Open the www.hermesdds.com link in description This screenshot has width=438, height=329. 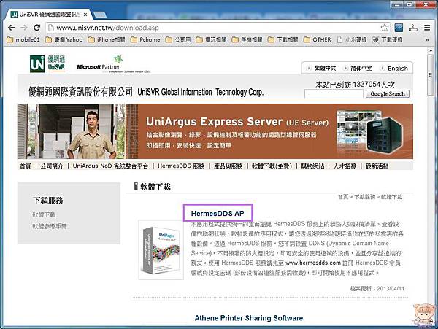point(313,263)
